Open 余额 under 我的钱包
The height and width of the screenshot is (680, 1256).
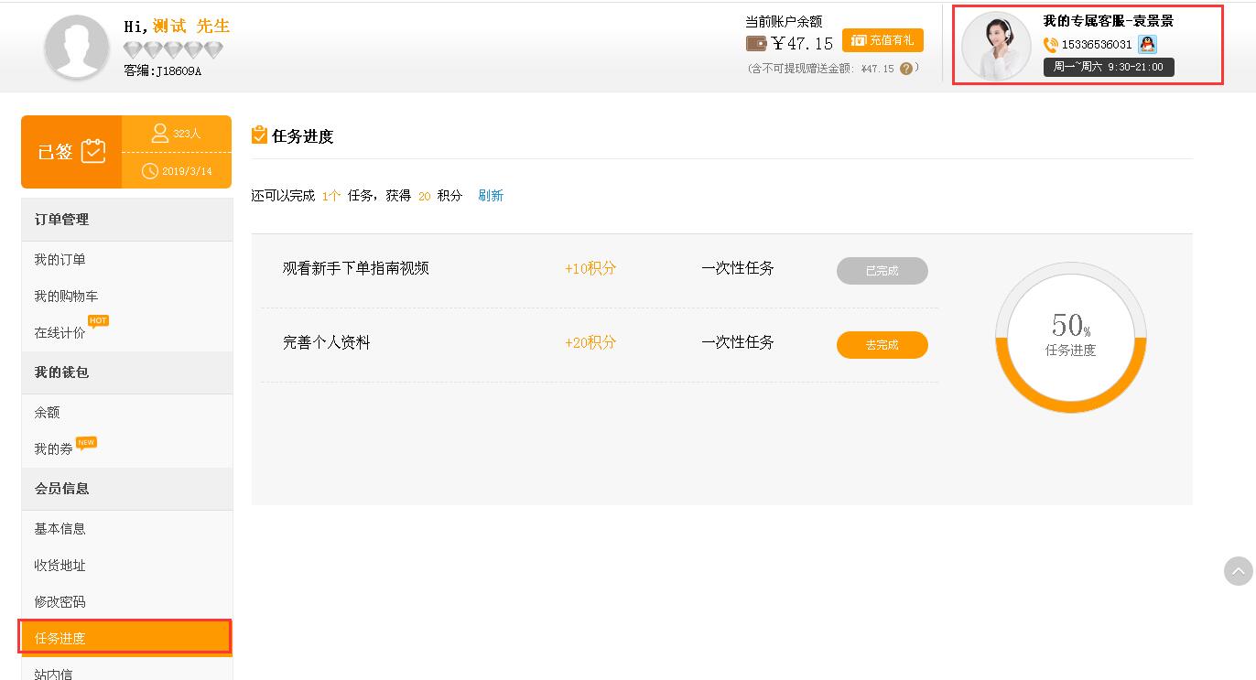tap(48, 413)
